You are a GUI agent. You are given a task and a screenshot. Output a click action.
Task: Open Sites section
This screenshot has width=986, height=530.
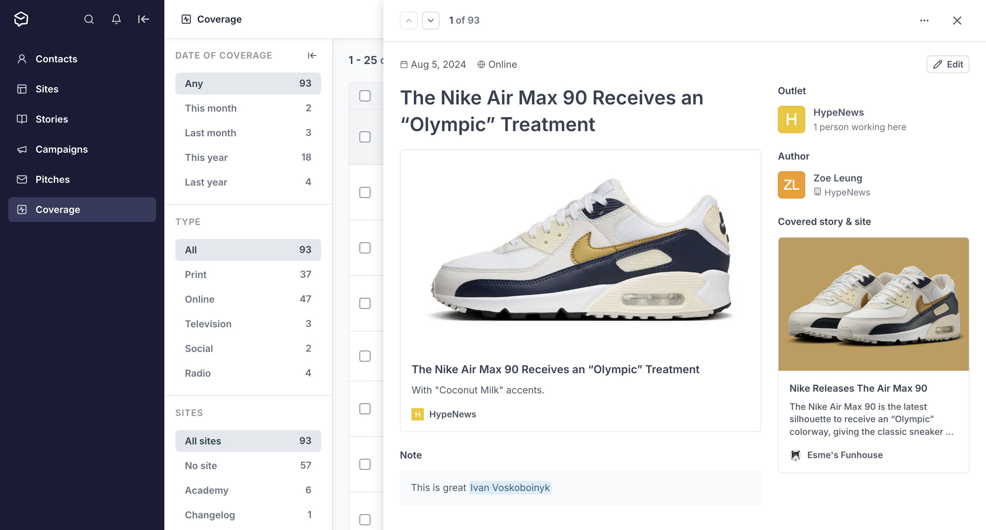82,89
